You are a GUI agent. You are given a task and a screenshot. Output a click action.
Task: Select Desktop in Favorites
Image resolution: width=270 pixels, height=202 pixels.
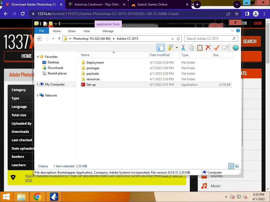tap(53, 62)
